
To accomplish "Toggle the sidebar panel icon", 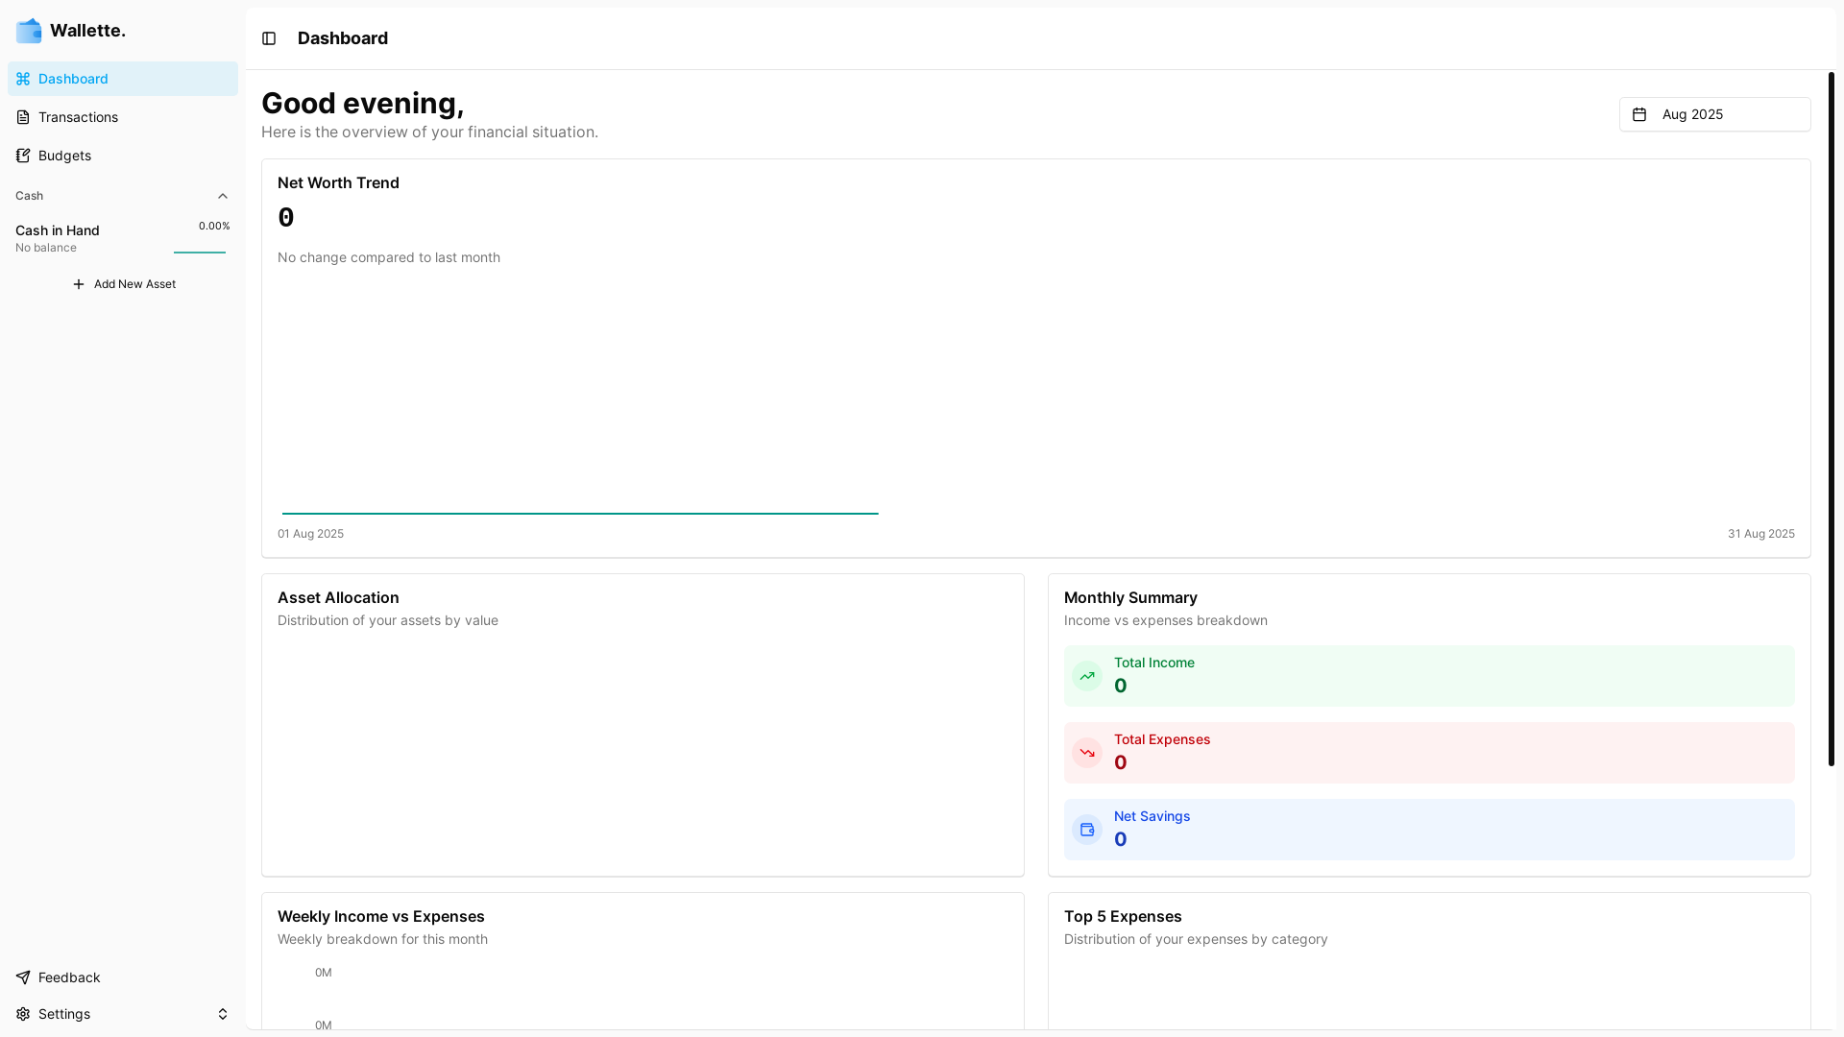I will [269, 38].
